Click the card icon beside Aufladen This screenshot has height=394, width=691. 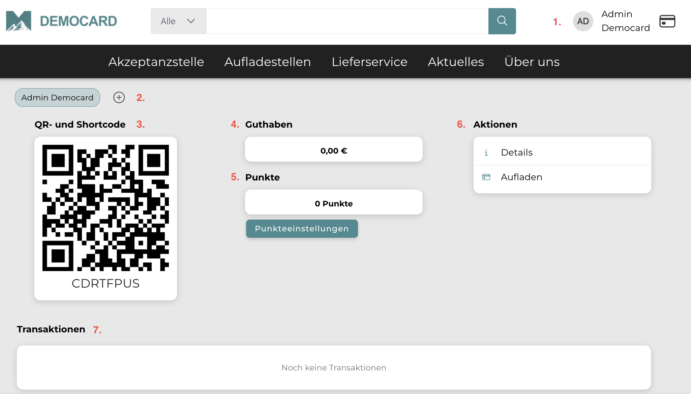point(486,177)
